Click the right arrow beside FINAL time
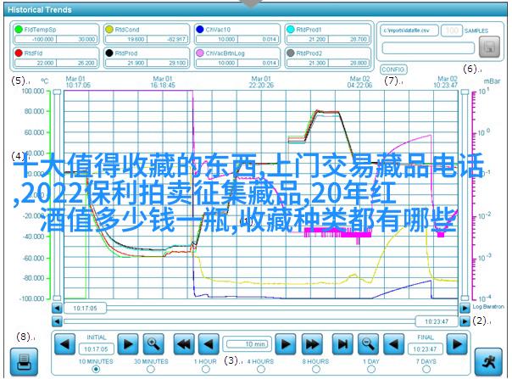Viewport: 512px width, 379px height. 457,343
